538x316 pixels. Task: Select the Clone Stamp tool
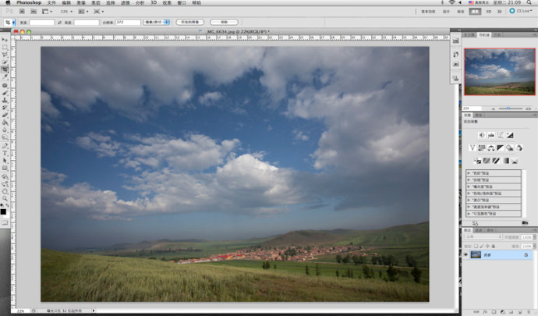click(x=5, y=101)
